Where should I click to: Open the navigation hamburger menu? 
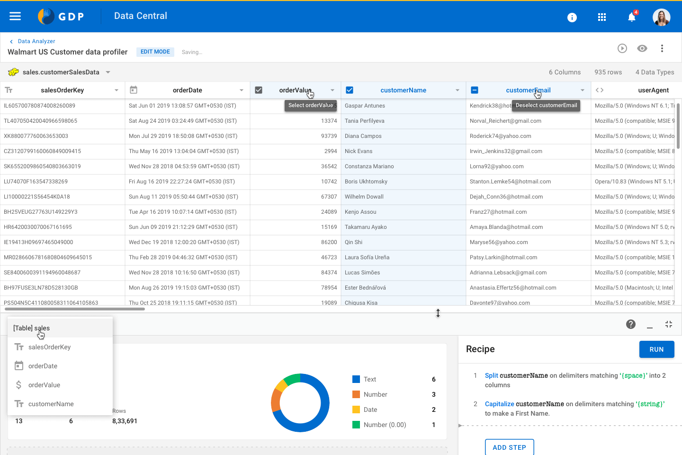pyautogui.click(x=15, y=16)
